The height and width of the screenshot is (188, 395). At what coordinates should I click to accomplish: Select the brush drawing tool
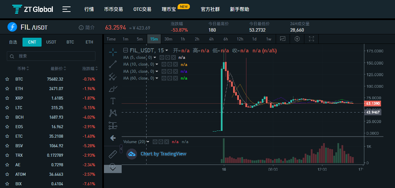(112, 89)
